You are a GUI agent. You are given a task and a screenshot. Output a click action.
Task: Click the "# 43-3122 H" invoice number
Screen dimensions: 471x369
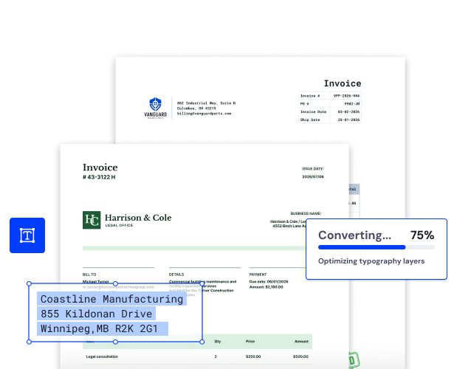[x=99, y=177]
